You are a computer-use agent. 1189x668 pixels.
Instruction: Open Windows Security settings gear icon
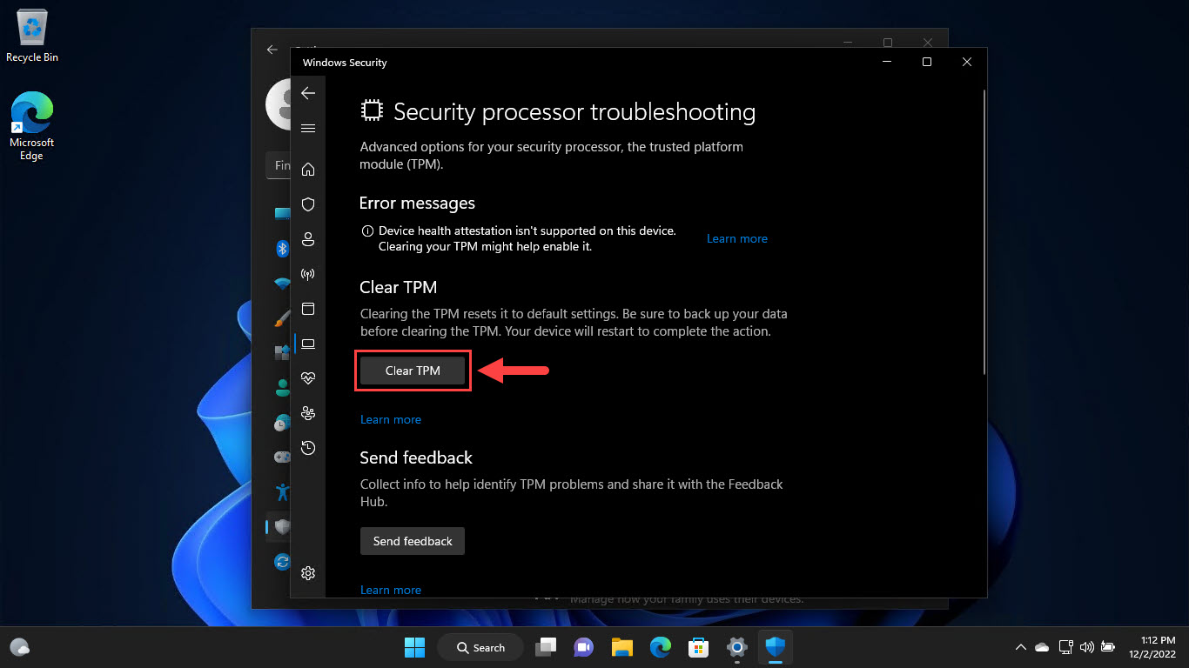(x=307, y=572)
